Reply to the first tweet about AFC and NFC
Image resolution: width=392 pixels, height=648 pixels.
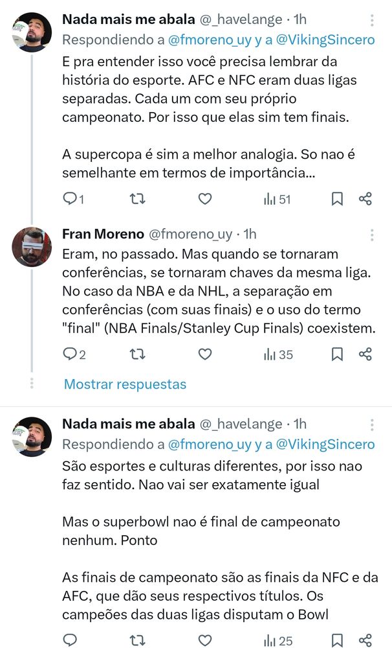coord(70,199)
